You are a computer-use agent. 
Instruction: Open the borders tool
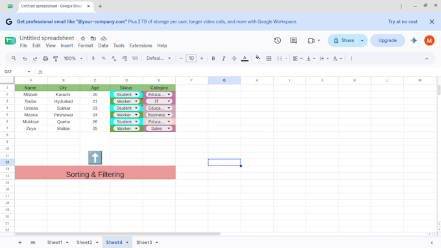[x=269, y=58]
